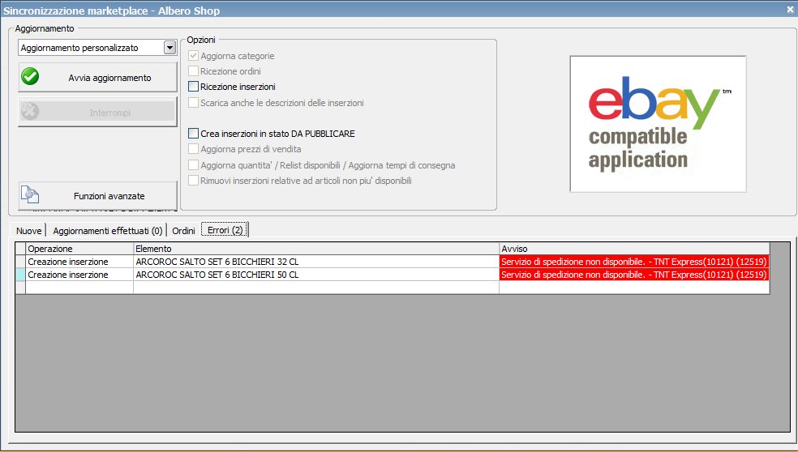This screenshot has height=452, width=798.
Task: Toggle Rimuovi inserzioni relative ad articoli checkbox
Action: (x=193, y=181)
